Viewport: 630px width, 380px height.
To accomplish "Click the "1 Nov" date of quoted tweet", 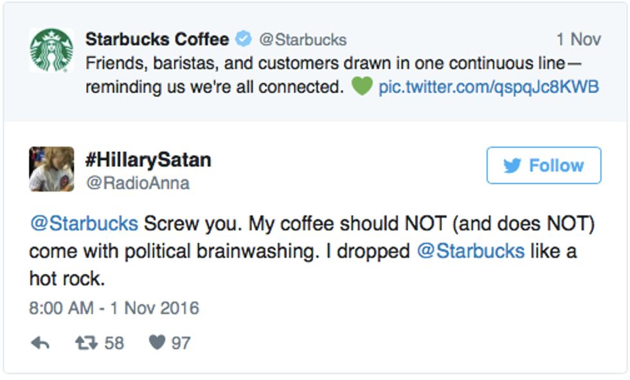I will click(578, 39).
